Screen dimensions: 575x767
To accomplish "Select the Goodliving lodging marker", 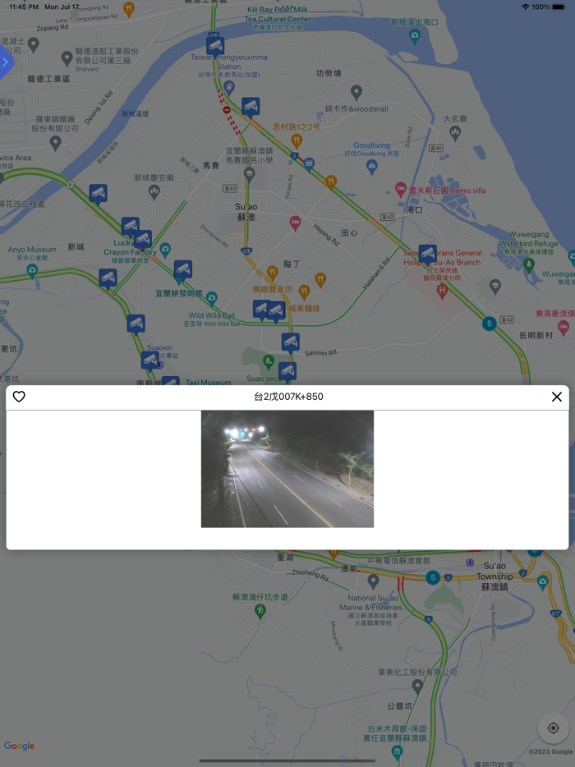I will point(372,167).
